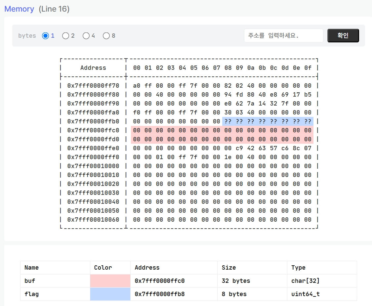The width and height of the screenshot is (372, 306).
Task: Click the flag blue color swatch
Action: tap(110, 294)
